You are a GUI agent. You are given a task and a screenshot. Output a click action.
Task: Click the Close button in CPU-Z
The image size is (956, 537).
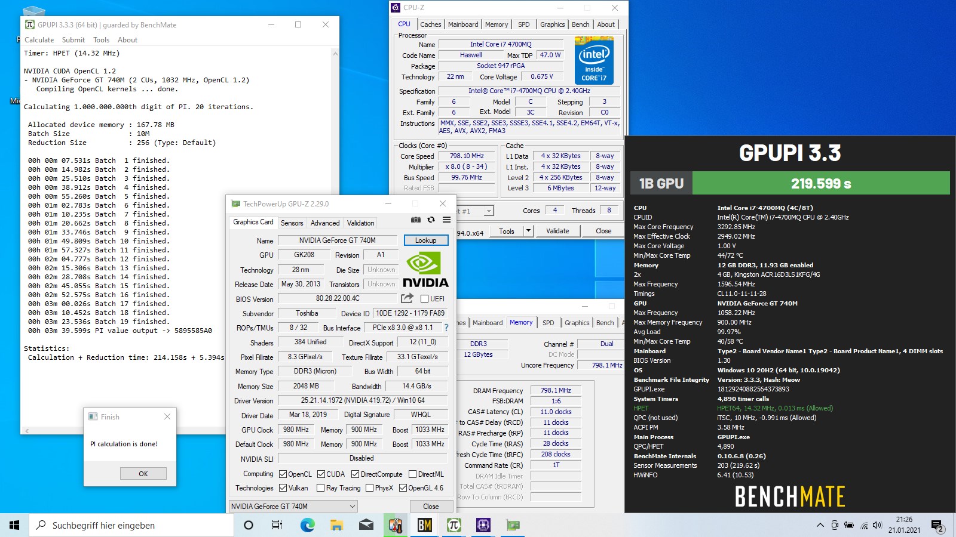click(x=603, y=231)
